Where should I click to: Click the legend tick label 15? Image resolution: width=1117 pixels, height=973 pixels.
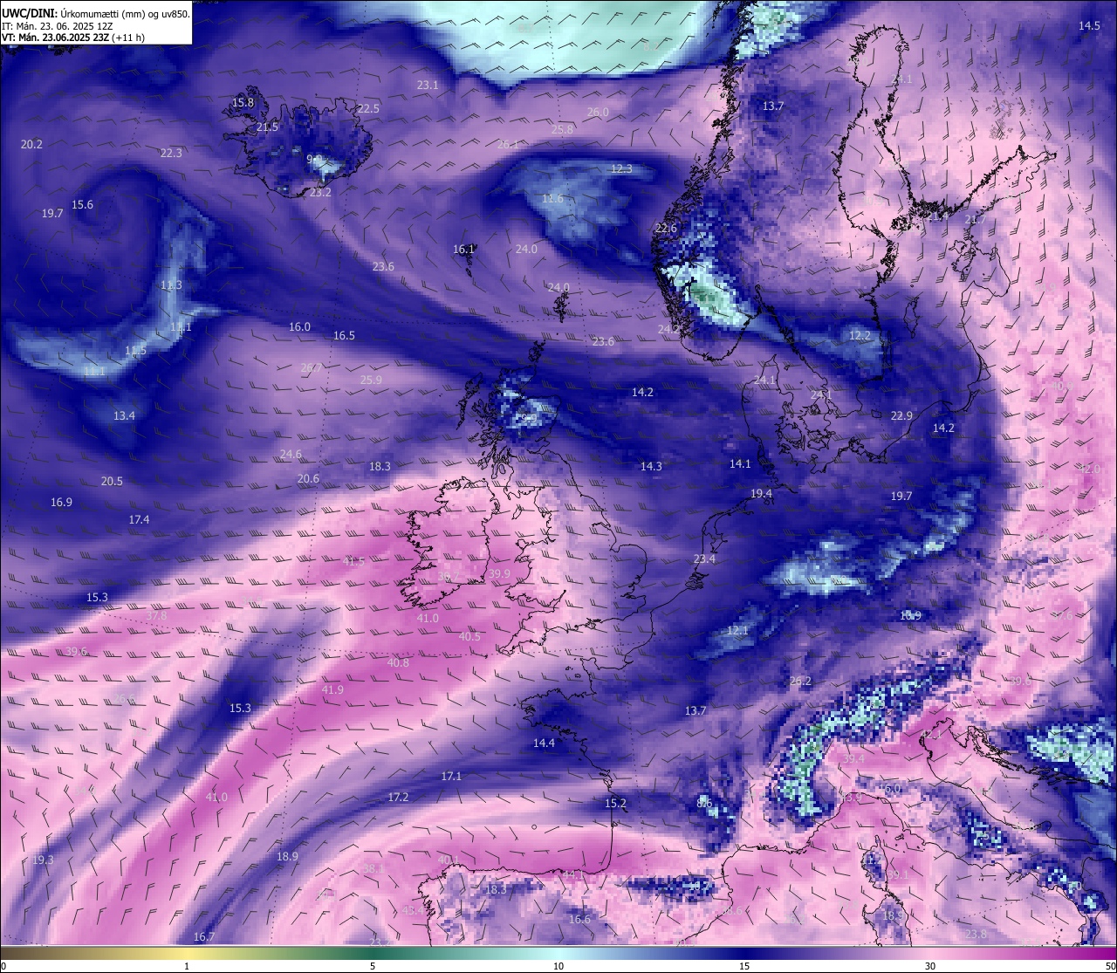click(744, 966)
